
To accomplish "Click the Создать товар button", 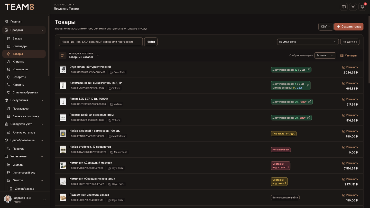I will pyautogui.click(x=349, y=26).
